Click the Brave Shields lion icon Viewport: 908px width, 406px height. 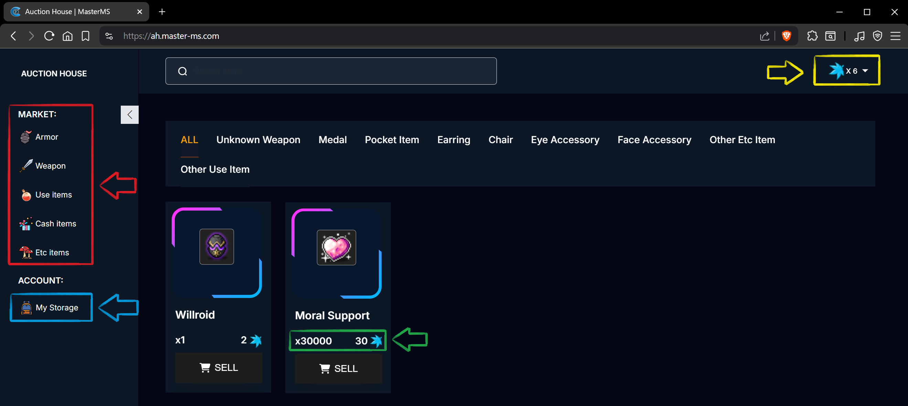(786, 36)
